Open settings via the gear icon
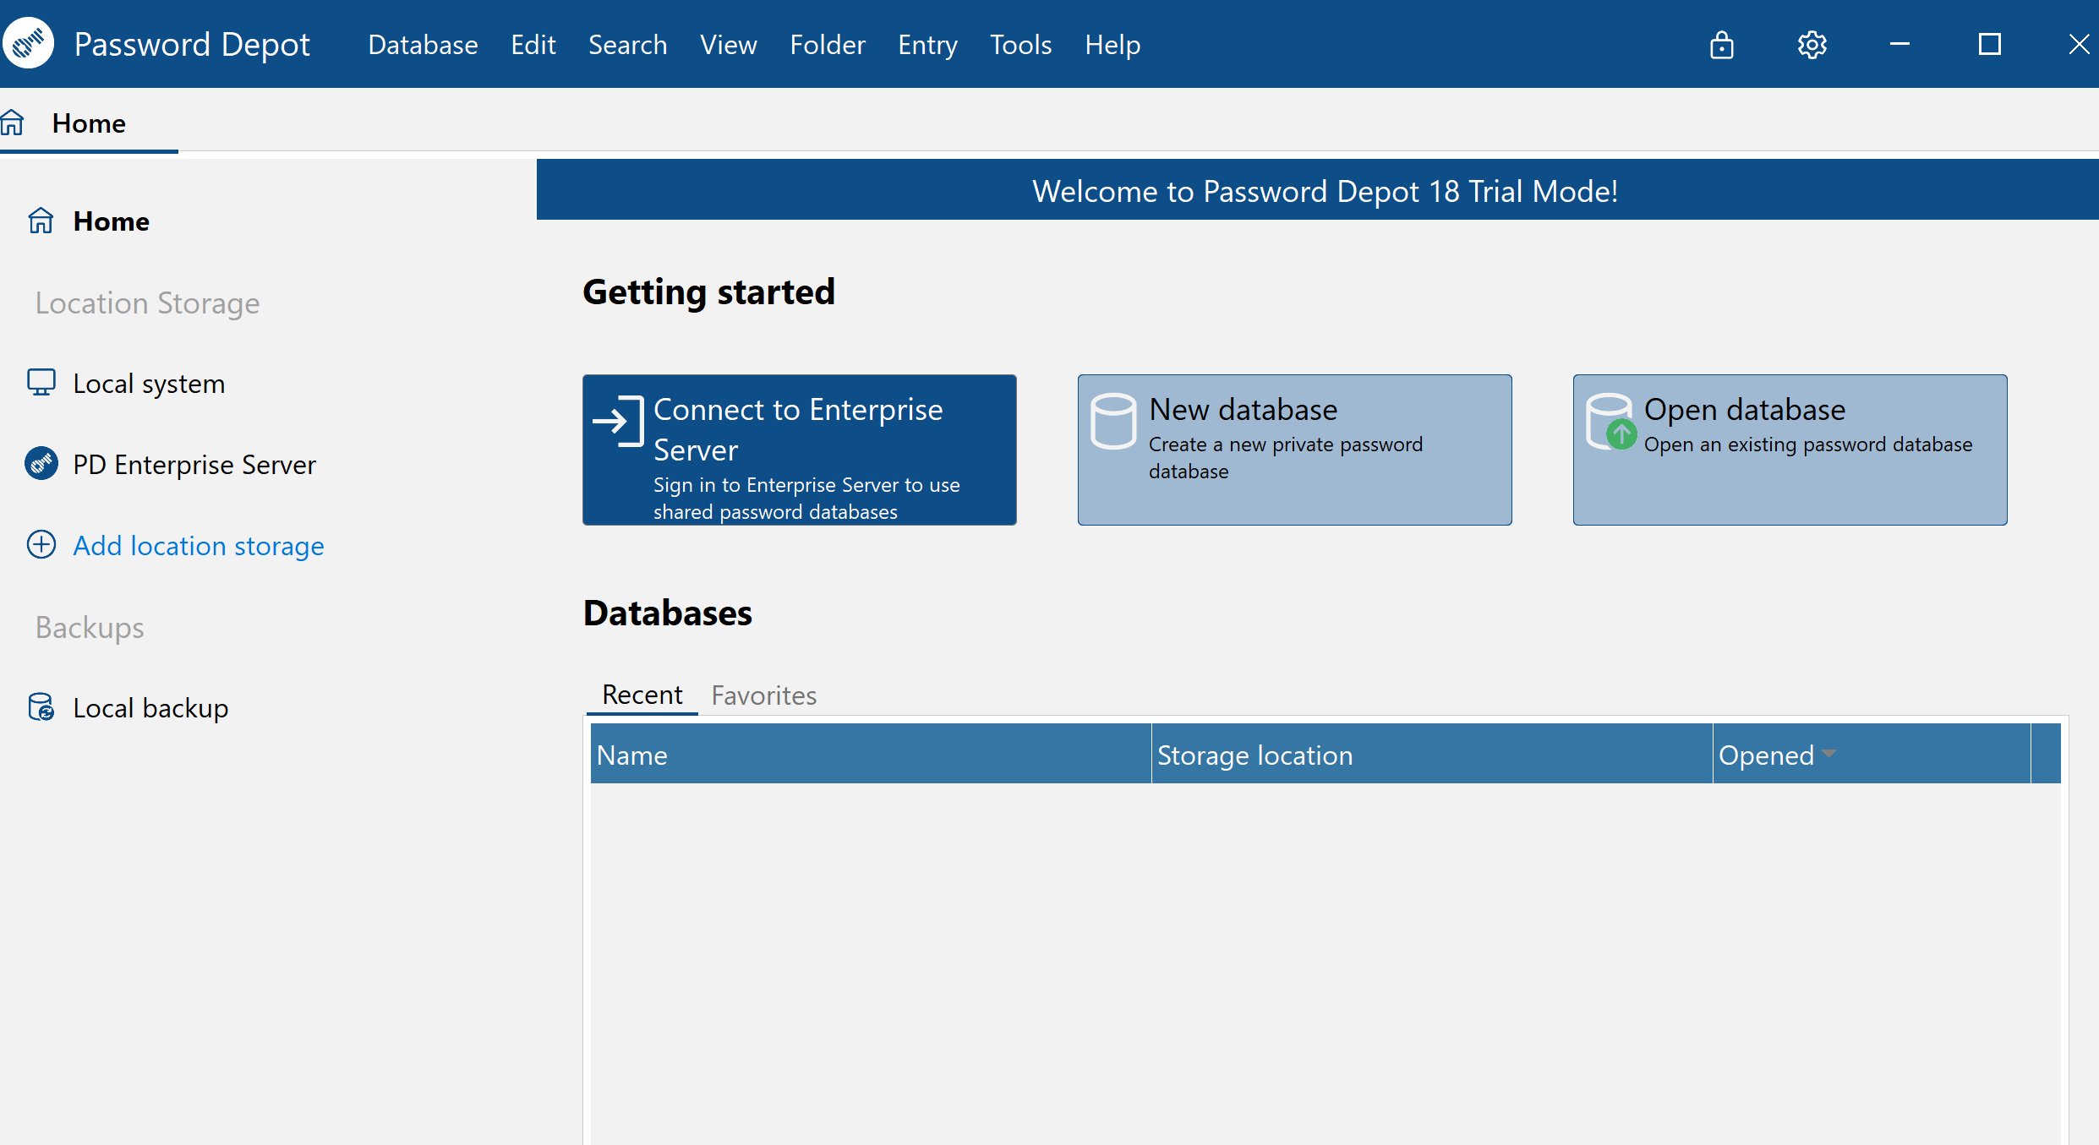The height and width of the screenshot is (1145, 2099). point(1812,44)
